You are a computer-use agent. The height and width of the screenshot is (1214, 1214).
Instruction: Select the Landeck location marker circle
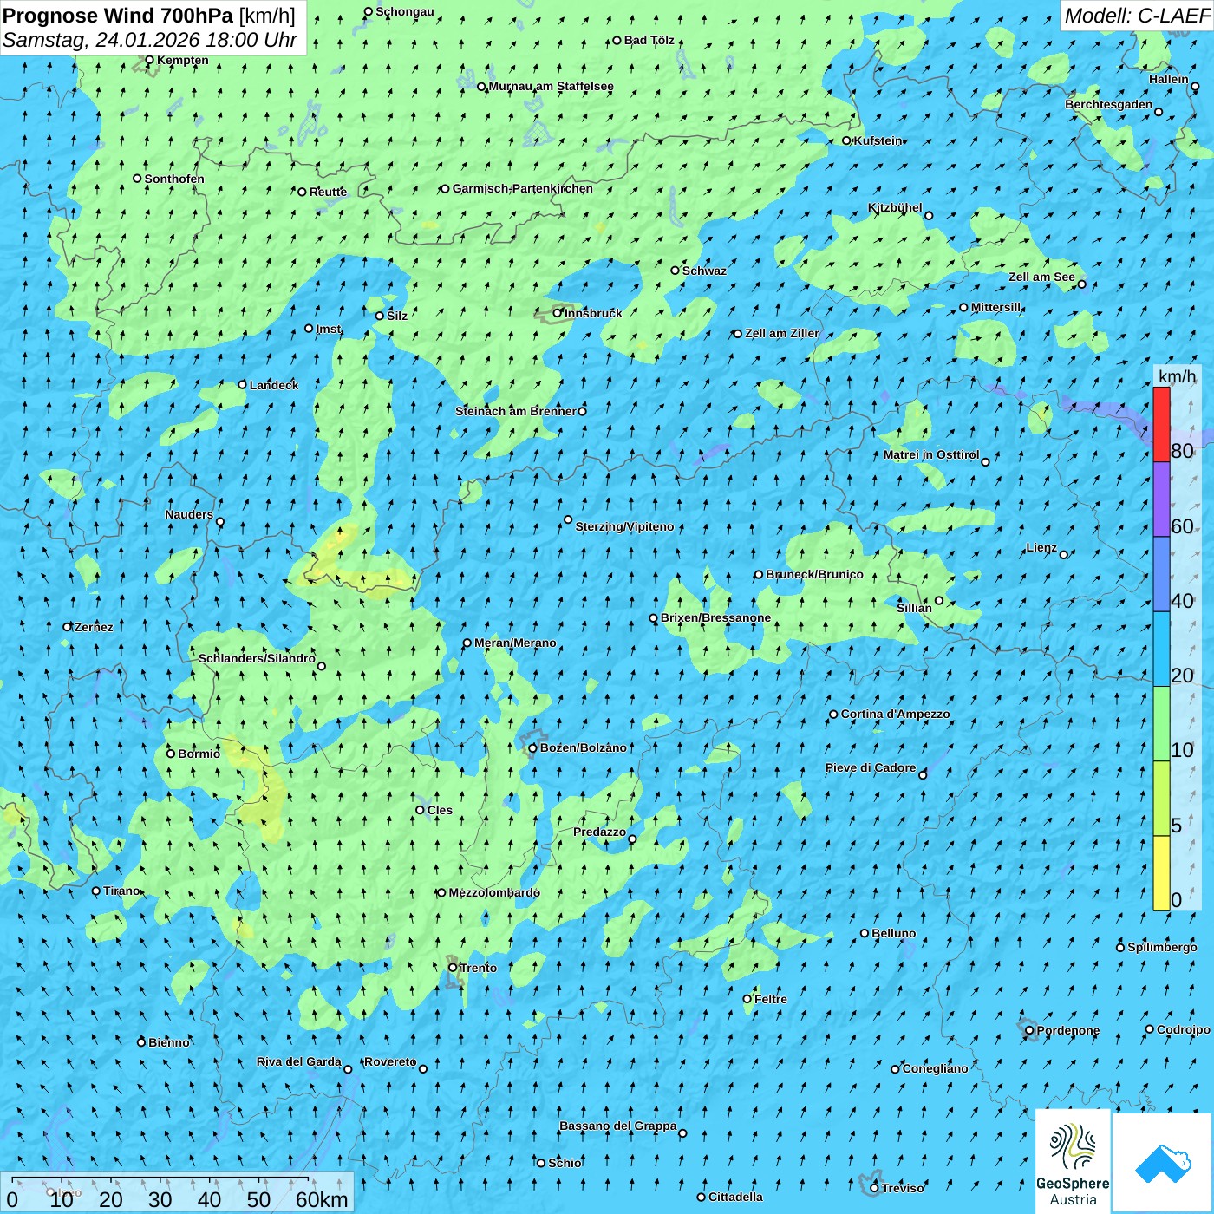[243, 385]
